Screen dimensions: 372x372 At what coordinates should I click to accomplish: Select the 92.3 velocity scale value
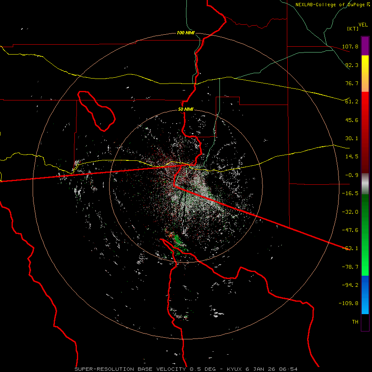coord(352,65)
